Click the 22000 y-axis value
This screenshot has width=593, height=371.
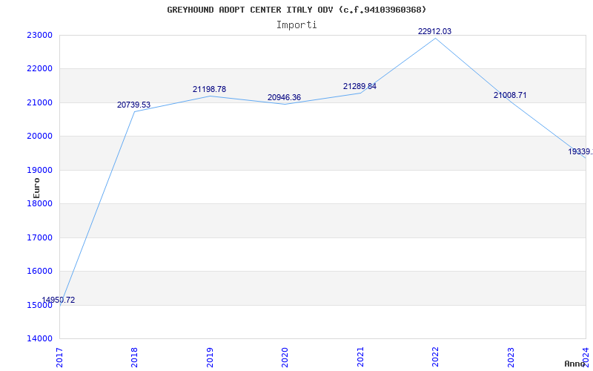39,69
